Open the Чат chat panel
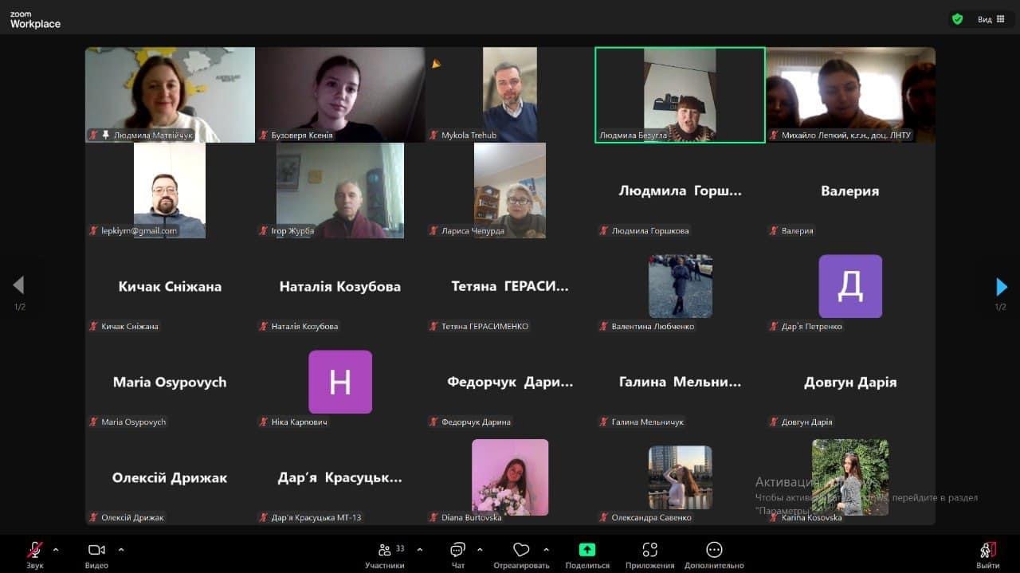The height and width of the screenshot is (573, 1020). (457, 551)
